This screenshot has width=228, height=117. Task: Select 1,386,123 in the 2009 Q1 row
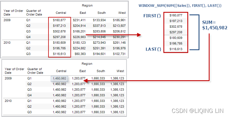[117, 78]
